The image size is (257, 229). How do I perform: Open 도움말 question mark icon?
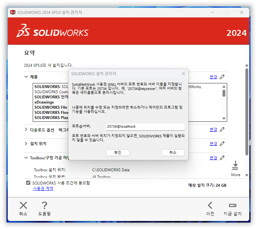pyautogui.click(x=44, y=205)
